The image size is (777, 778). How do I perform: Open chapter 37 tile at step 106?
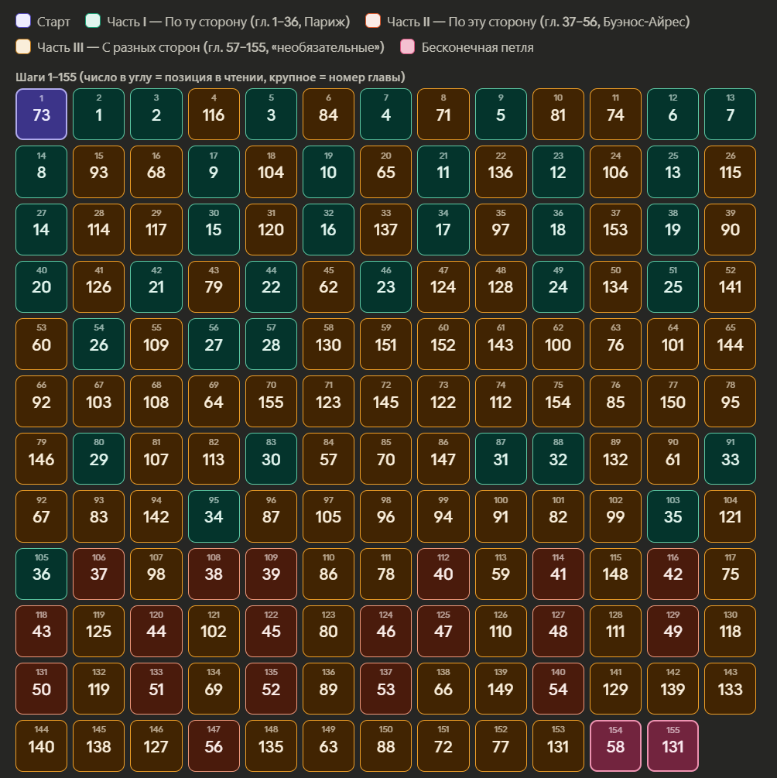coord(99,574)
